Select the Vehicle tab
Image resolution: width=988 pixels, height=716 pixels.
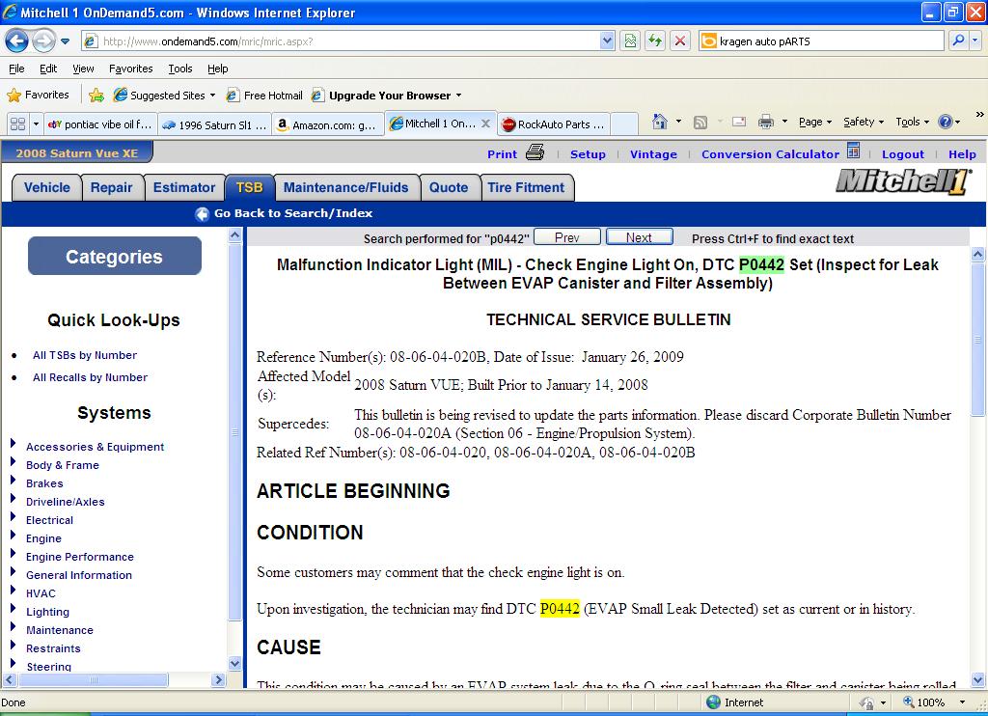(46, 188)
